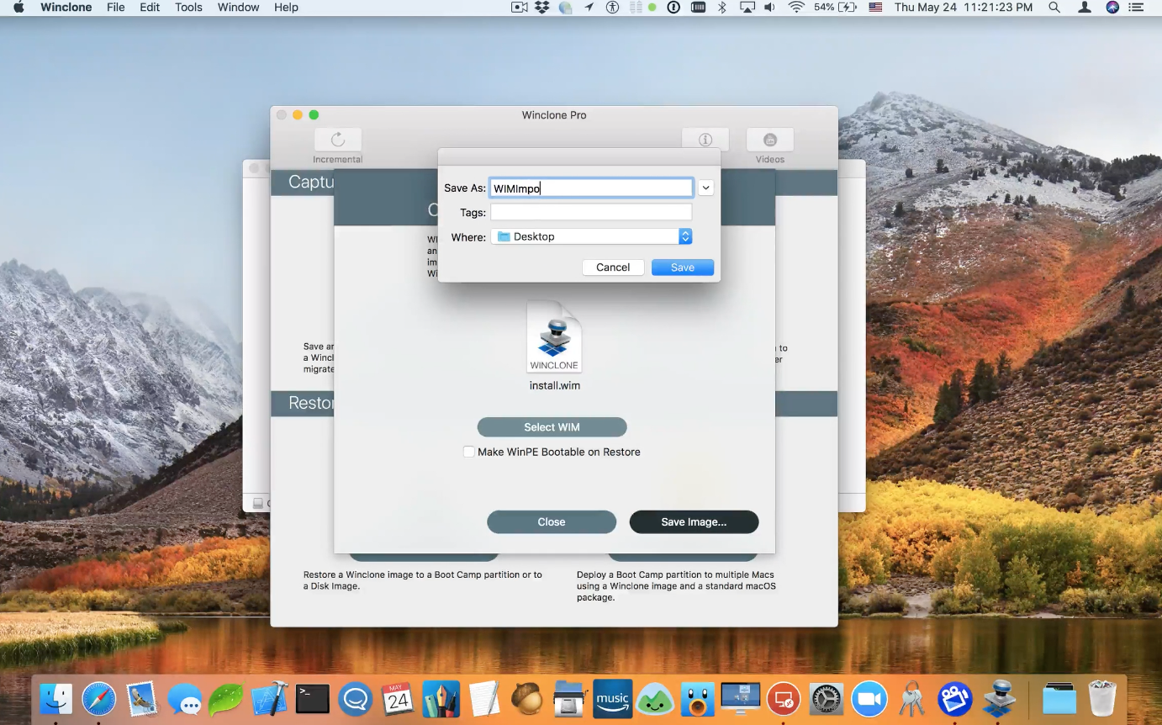Click the Close button in the sheet
Image resolution: width=1162 pixels, height=725 pixels.
552,522
